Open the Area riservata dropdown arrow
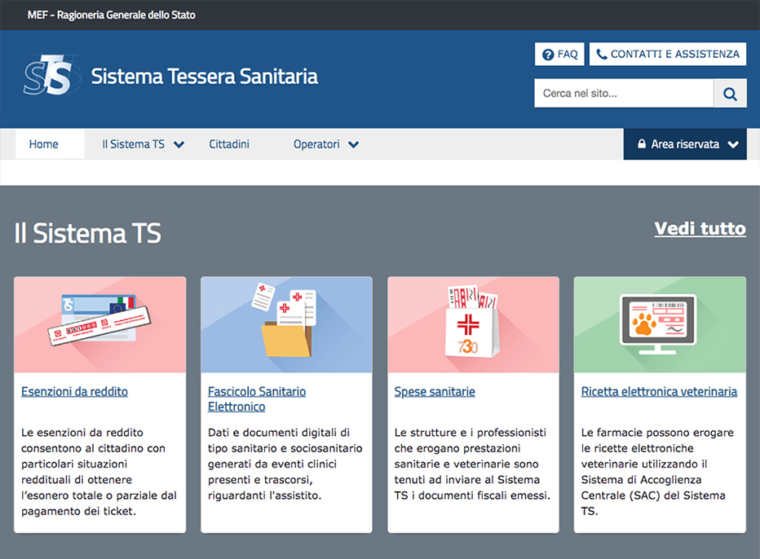Screen dimensions: 760x559 pos(733,145)
